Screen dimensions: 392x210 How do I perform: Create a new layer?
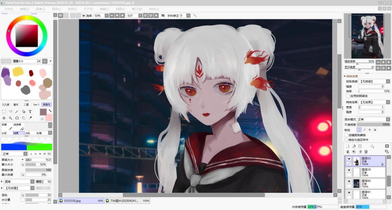(347, 146)
